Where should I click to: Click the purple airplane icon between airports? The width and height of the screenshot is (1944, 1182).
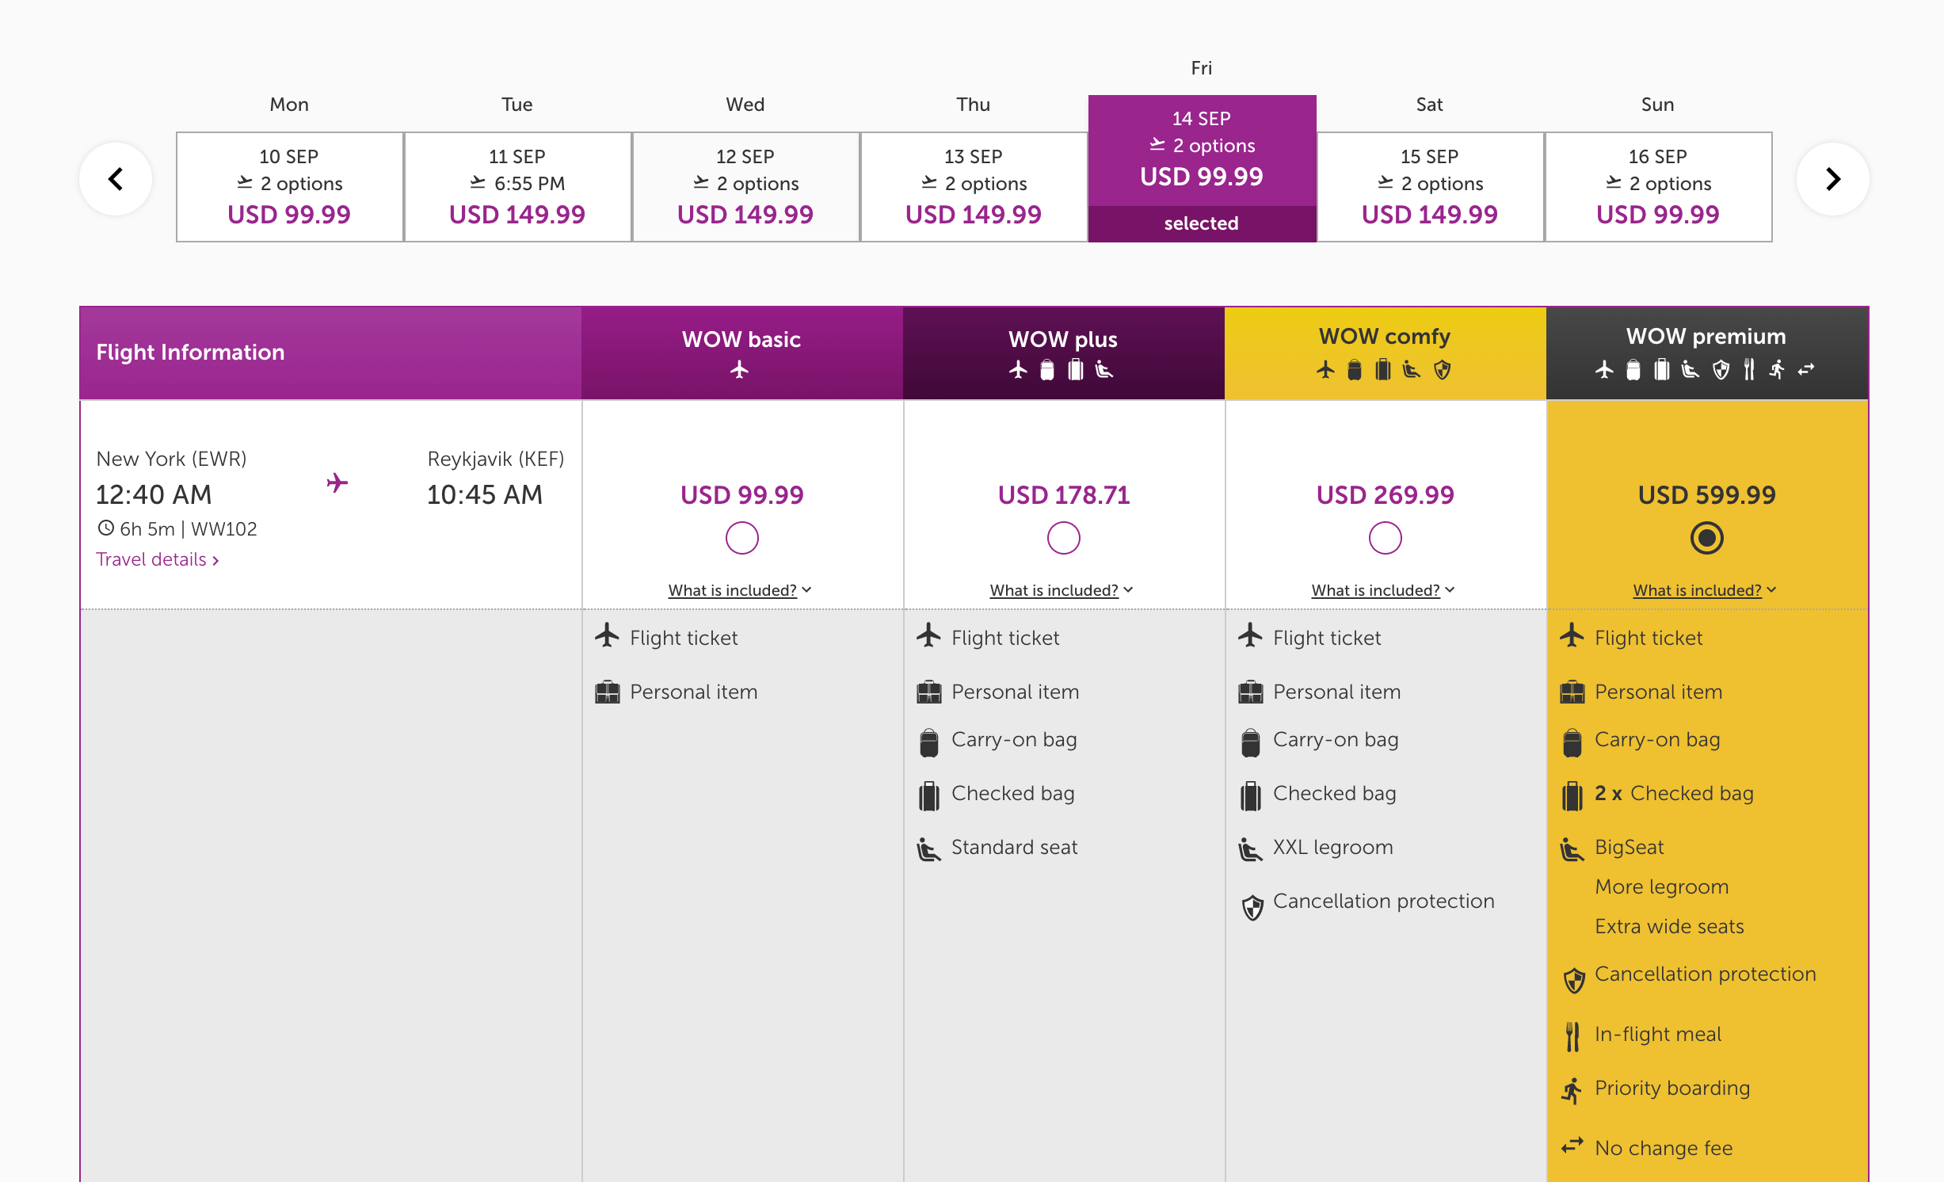click(337, 482)
